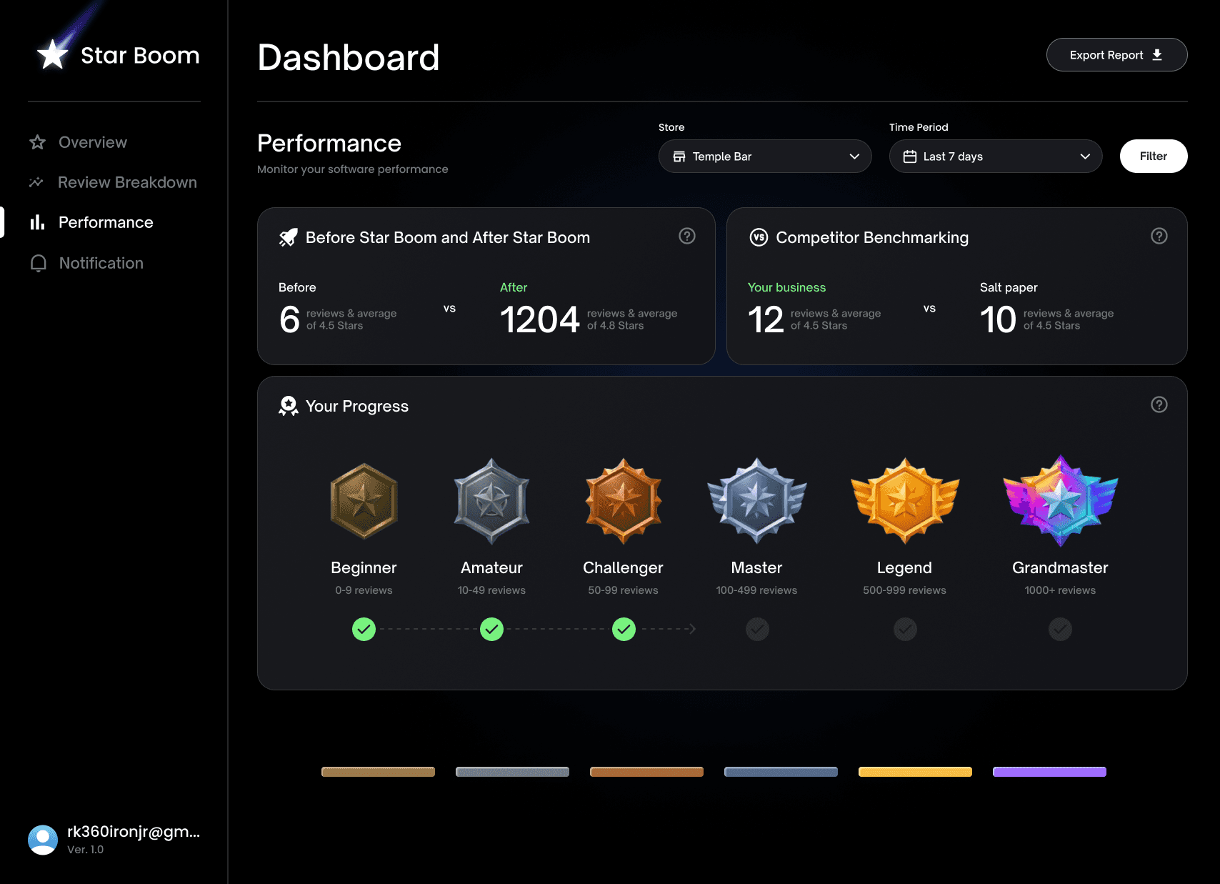
Task: Click the Notification bell icon
Action: tap(39, 263)
